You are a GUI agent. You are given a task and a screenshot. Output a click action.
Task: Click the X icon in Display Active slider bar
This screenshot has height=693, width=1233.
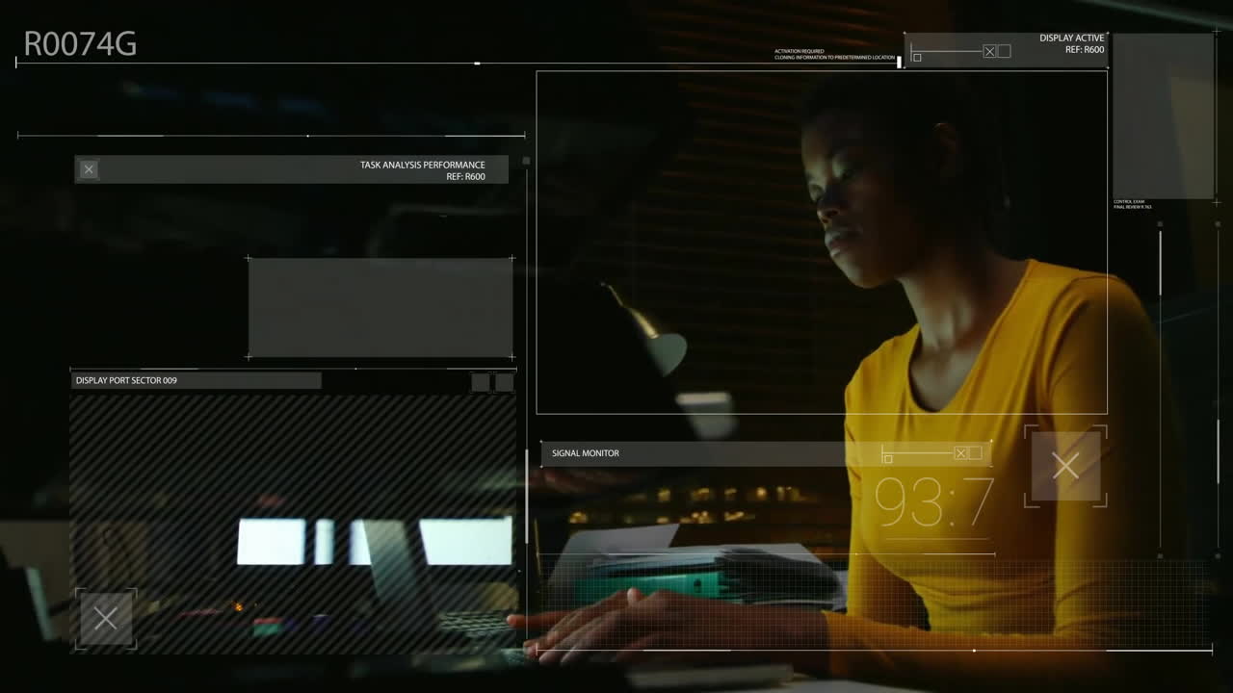[990, 51]
